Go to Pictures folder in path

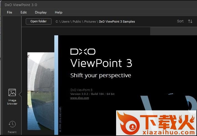point(90,22)
